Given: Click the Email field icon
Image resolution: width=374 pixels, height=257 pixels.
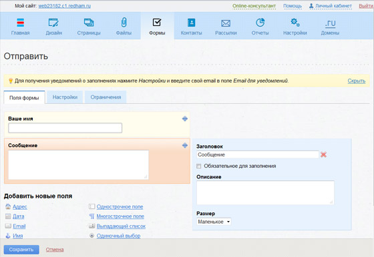Looking at the screenshot, I should (x=8, y=226).
